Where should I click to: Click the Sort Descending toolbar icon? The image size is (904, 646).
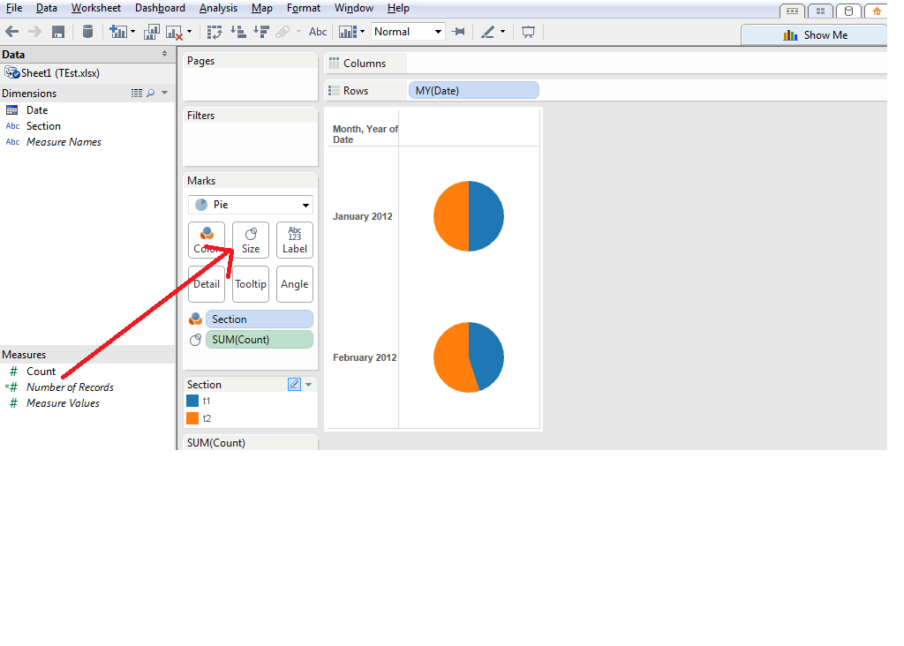[262, 31]
